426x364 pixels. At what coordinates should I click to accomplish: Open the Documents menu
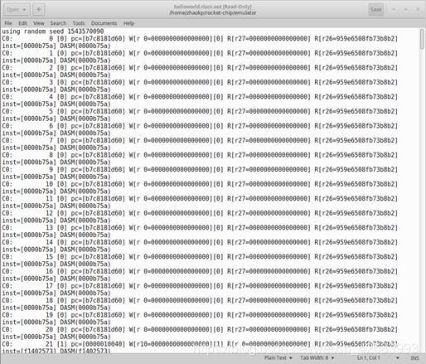[104, 23]
